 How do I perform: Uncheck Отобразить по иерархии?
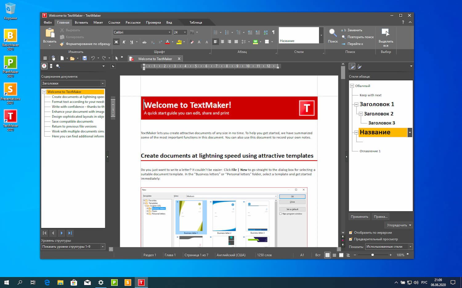[351, 232]
